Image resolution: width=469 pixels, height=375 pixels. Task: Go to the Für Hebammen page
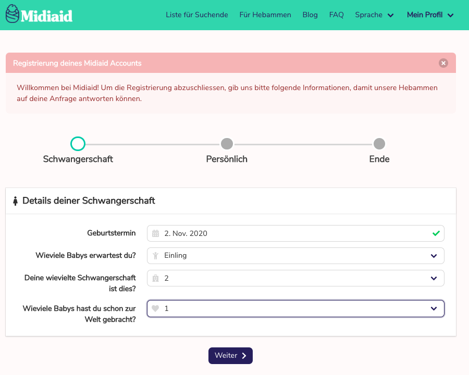265,15
